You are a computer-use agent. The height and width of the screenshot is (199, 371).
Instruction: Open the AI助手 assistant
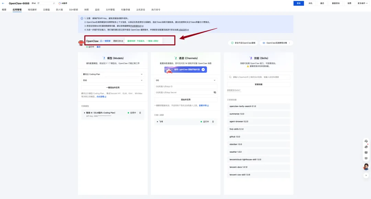[x=63, y=3]
